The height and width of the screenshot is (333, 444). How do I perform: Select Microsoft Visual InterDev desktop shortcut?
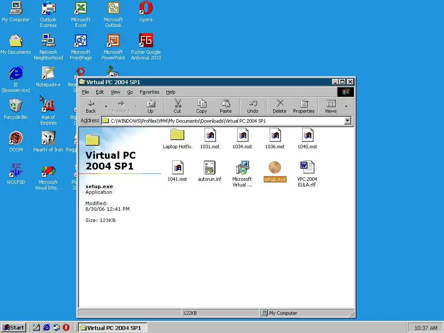(48, 177)
